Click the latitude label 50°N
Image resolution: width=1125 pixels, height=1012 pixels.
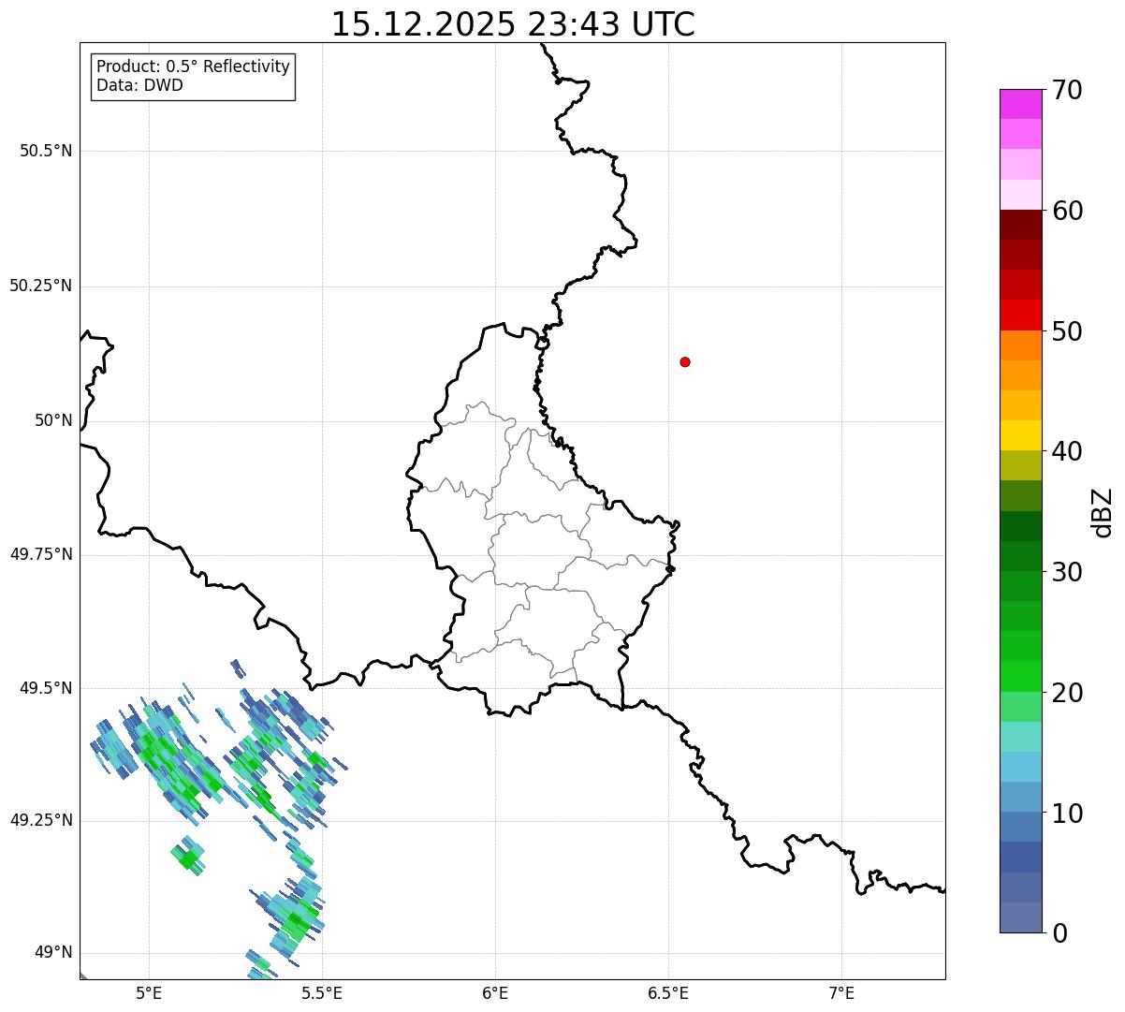(x=53, y=420)
